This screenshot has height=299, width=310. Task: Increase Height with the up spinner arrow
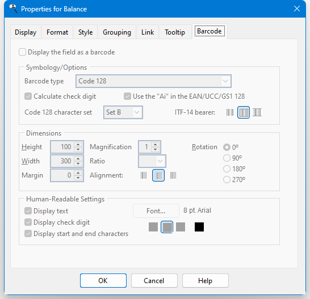(78, 145)
